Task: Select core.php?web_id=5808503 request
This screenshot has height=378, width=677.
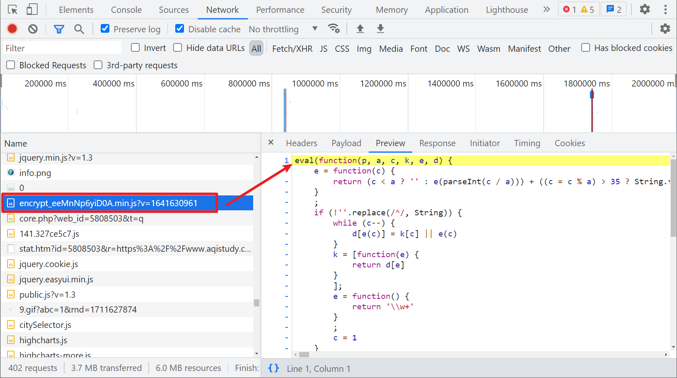Action: (x=127, y=218)
